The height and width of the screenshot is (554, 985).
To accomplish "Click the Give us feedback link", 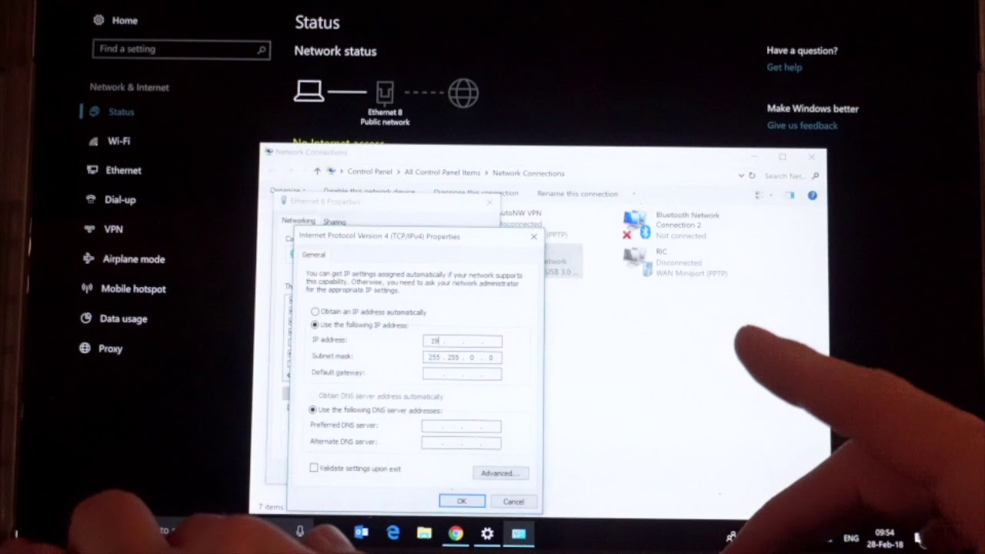I will pyautogui.click(x=802, y=125).
